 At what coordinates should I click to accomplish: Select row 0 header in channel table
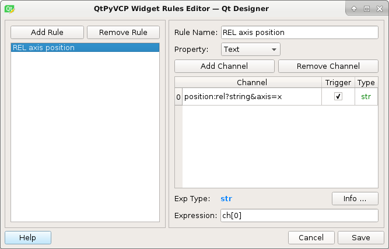tap(178, 97)
